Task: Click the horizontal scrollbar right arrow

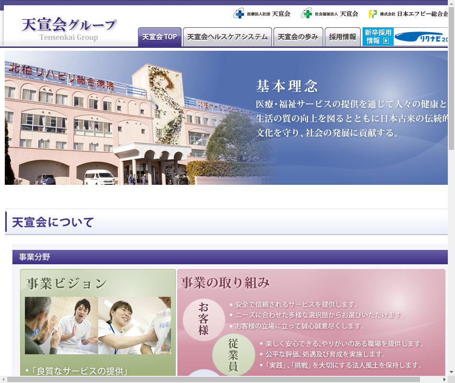Action: [x=444, y=379]
